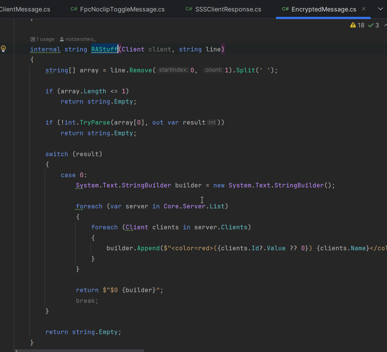387x352 pixels.
Task: Click the usage icon beside '1 usage'
Action: [32, 39]
